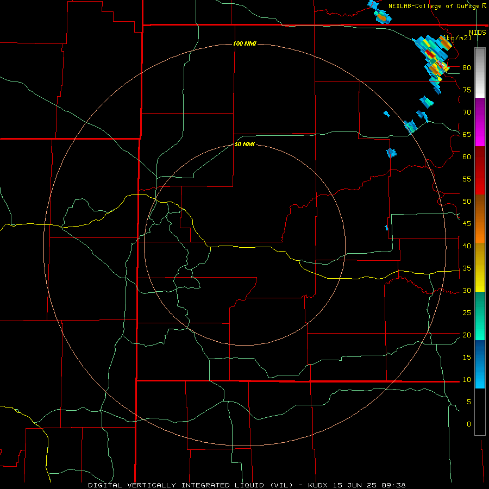This screenshot has width=489, height=489.
Task: Click the legend value 35
Action: point(467,268)
